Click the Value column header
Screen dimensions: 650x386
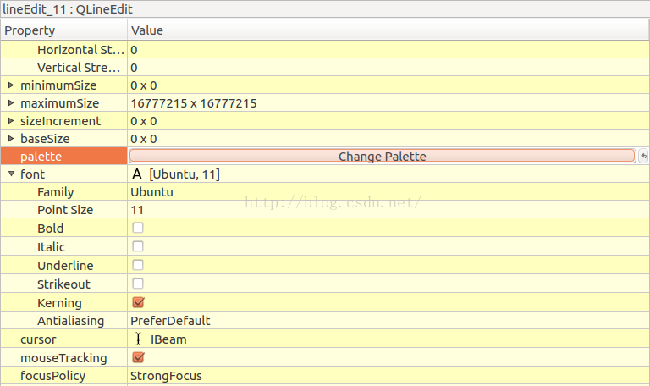388,30
